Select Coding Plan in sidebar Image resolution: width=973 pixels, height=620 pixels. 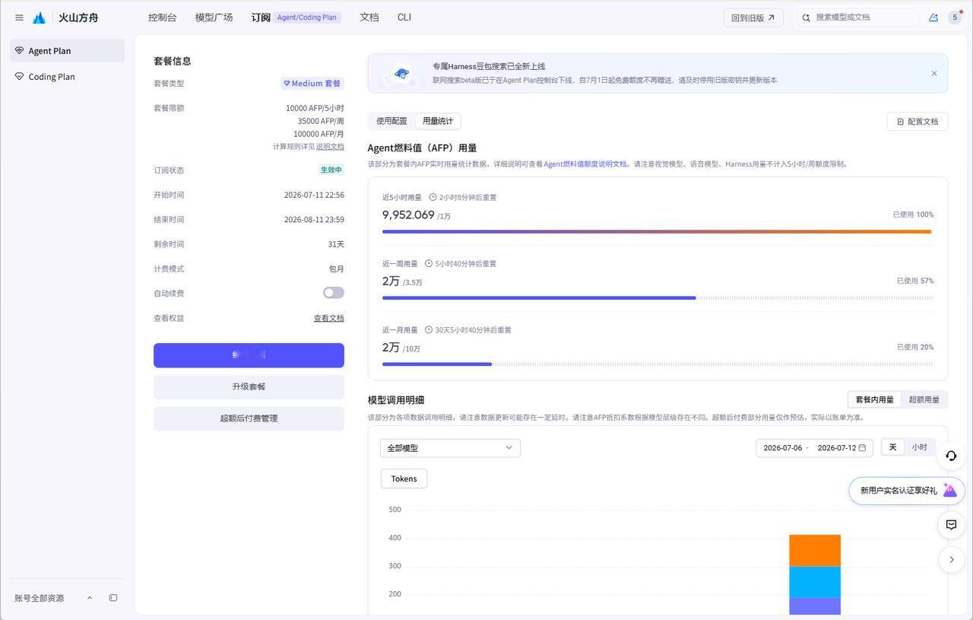click(67, 77)
